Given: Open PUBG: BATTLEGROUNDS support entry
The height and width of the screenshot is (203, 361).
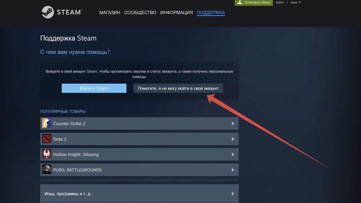Looking at the screenshot, I should [139, 170].
